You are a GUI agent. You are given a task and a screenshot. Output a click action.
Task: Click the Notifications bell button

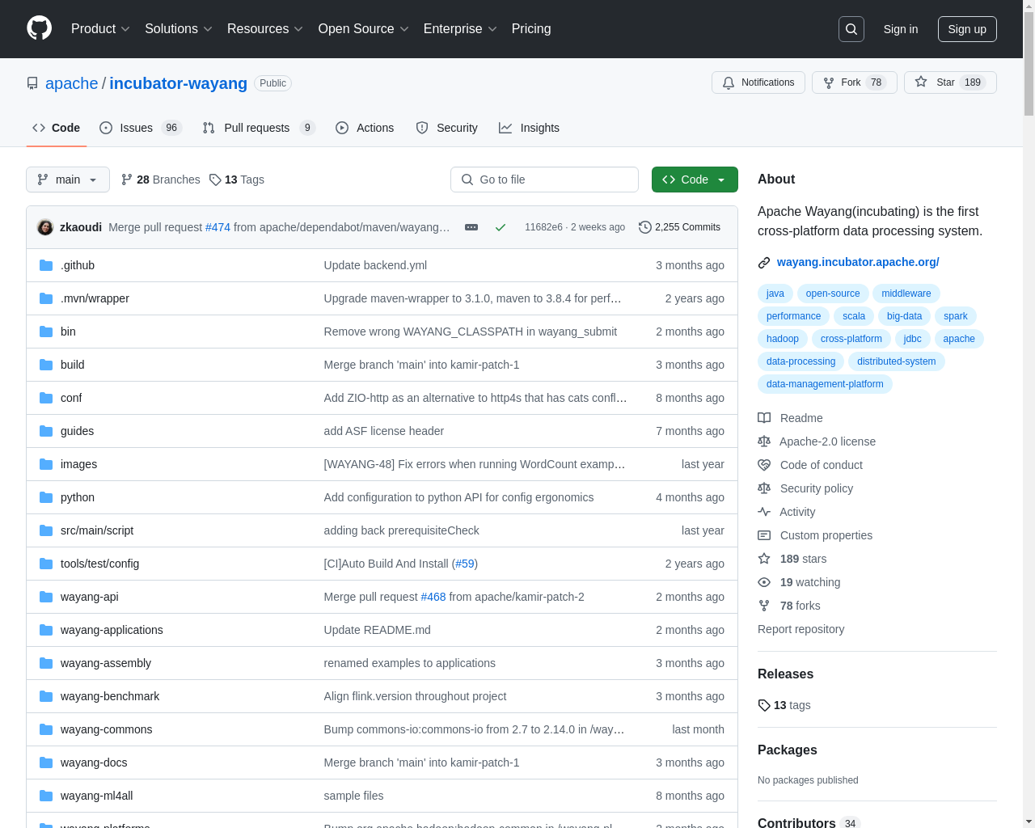point(758,82)
